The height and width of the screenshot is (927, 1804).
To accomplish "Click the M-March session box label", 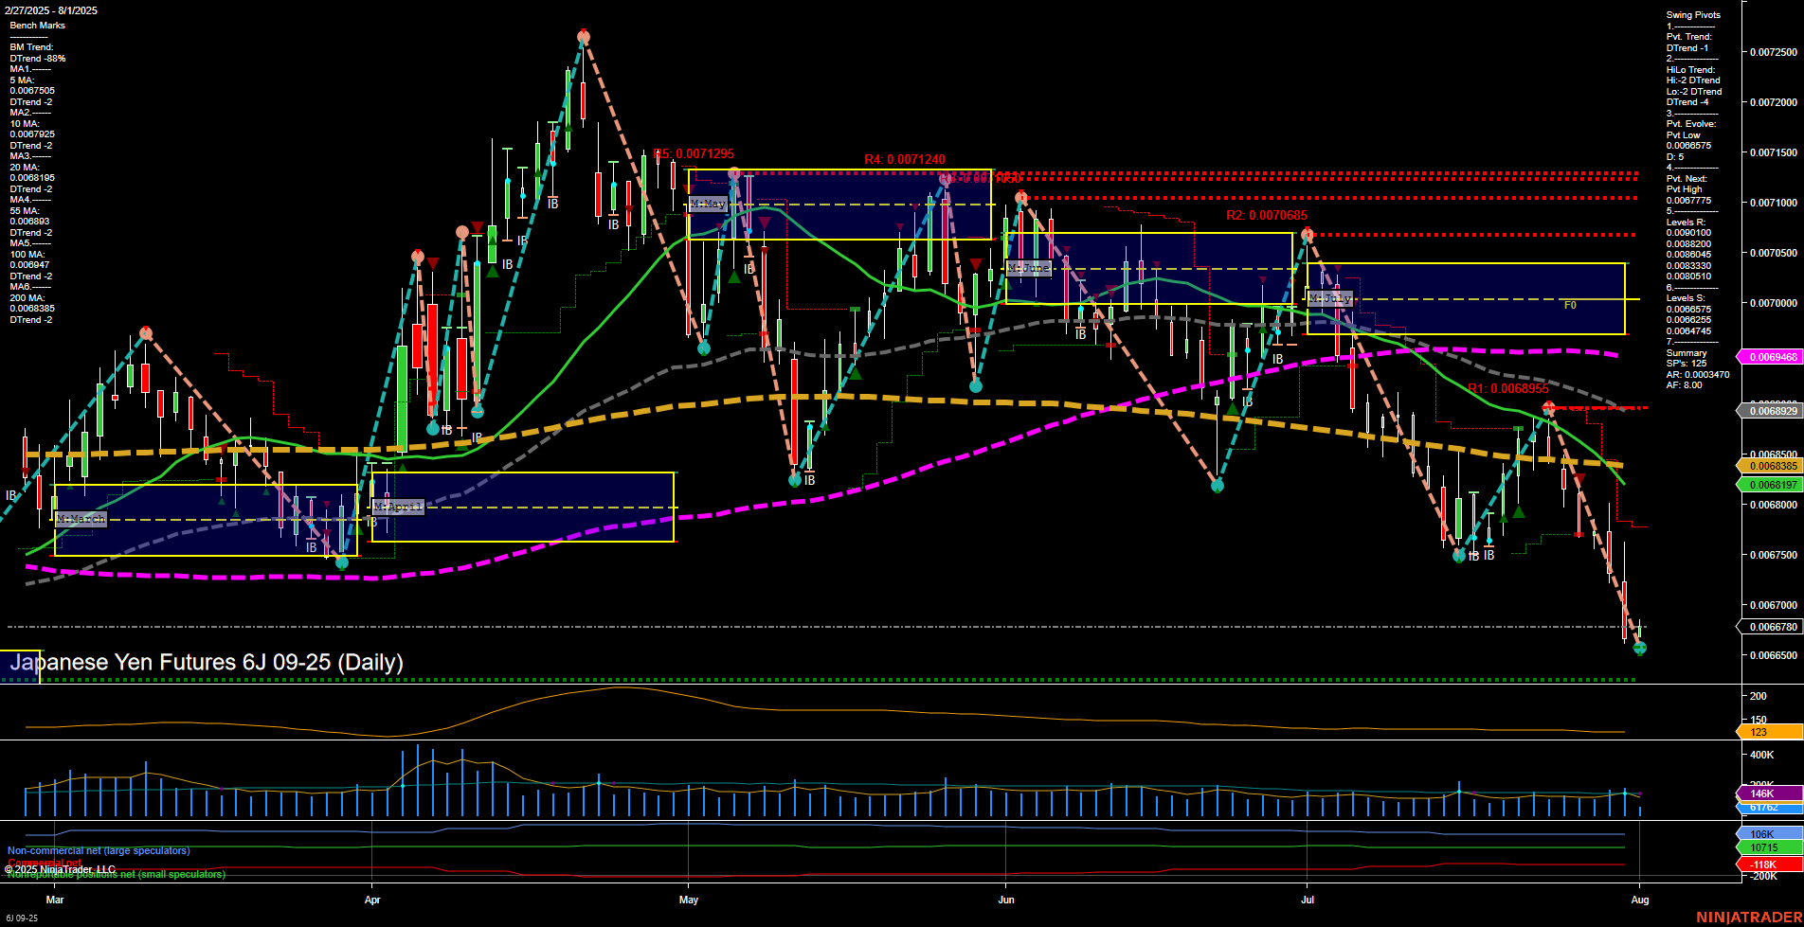I will click(81, 519).
